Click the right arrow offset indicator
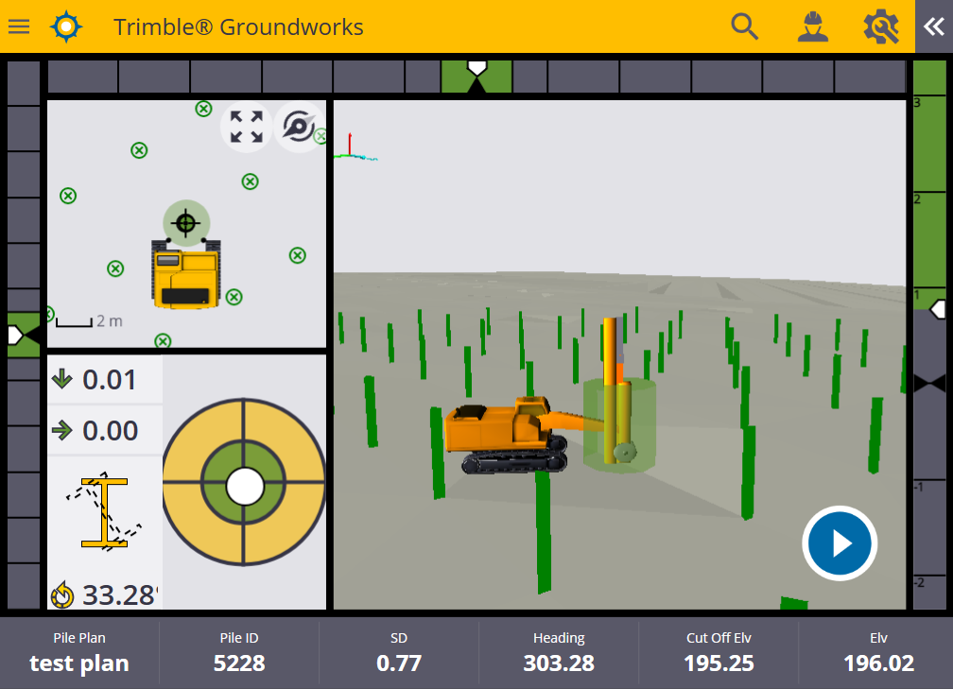This screenshot has height=689, width=953. coord(62,430)
